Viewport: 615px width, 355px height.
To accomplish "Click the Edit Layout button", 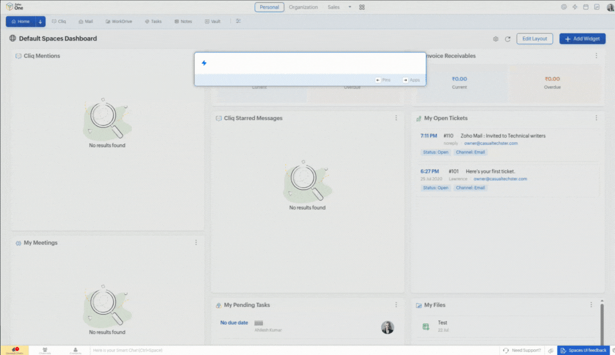I will [535, 39].
